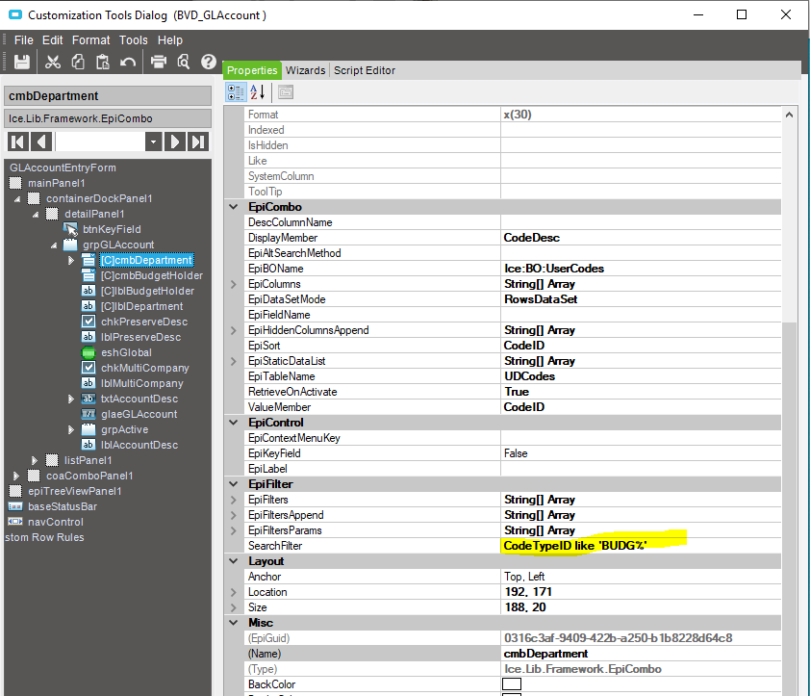The image size is (810, 696).
Task: Select the chkPreserveDesc tree node
Action: pos(144,322)
